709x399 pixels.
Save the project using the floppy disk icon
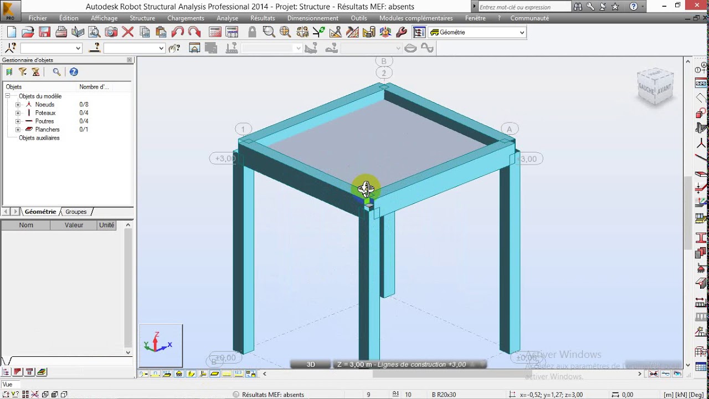[x=44, y=32]
